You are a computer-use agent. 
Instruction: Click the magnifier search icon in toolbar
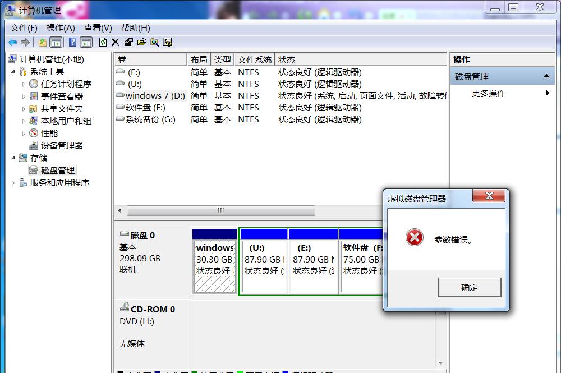pyautogui.click(x=155, y=43)
